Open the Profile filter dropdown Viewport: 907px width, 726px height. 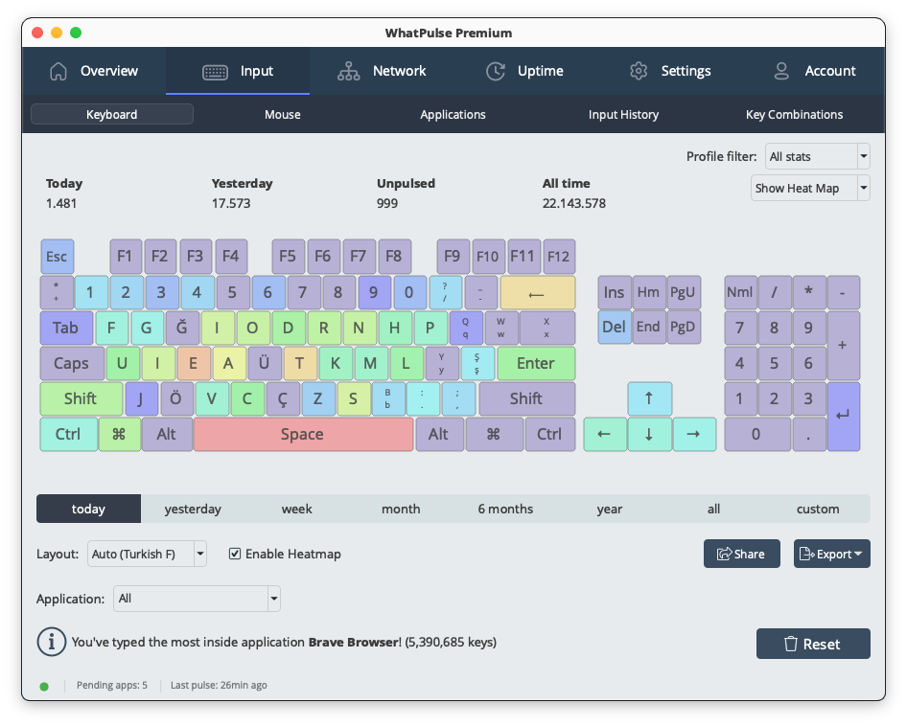[817, 156]
